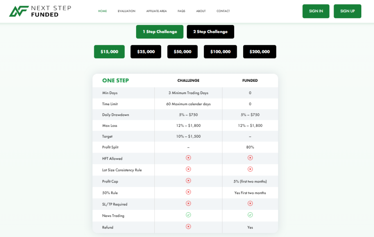Viewport: 374px width, 237px height.
Task: Click the Profit Cap row label
Action: (110, 181)
